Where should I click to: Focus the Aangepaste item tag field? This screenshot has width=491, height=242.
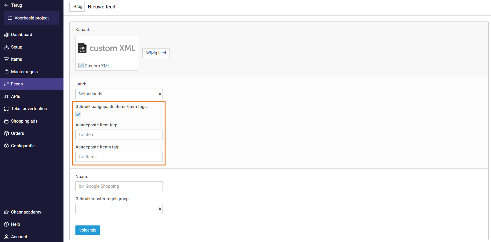point(119,135)
